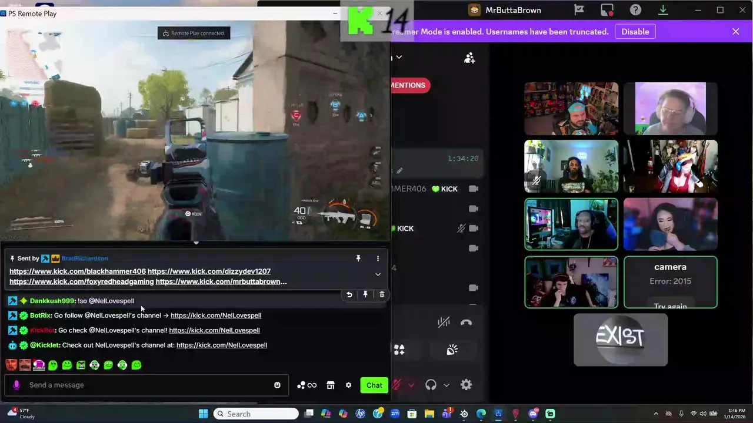
Task: Click the BotRix username in chat
Action: [x=41, y=315]
